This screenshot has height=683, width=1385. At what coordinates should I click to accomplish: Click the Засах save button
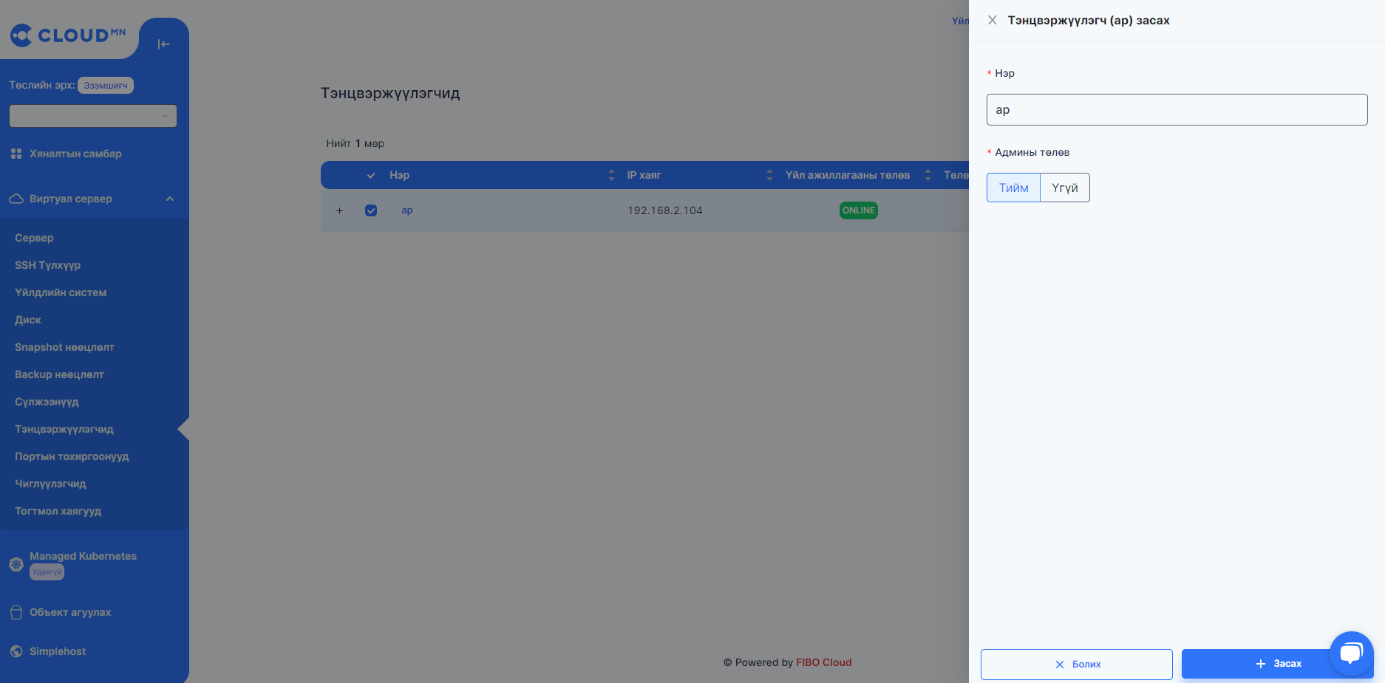pos(1277,664)
